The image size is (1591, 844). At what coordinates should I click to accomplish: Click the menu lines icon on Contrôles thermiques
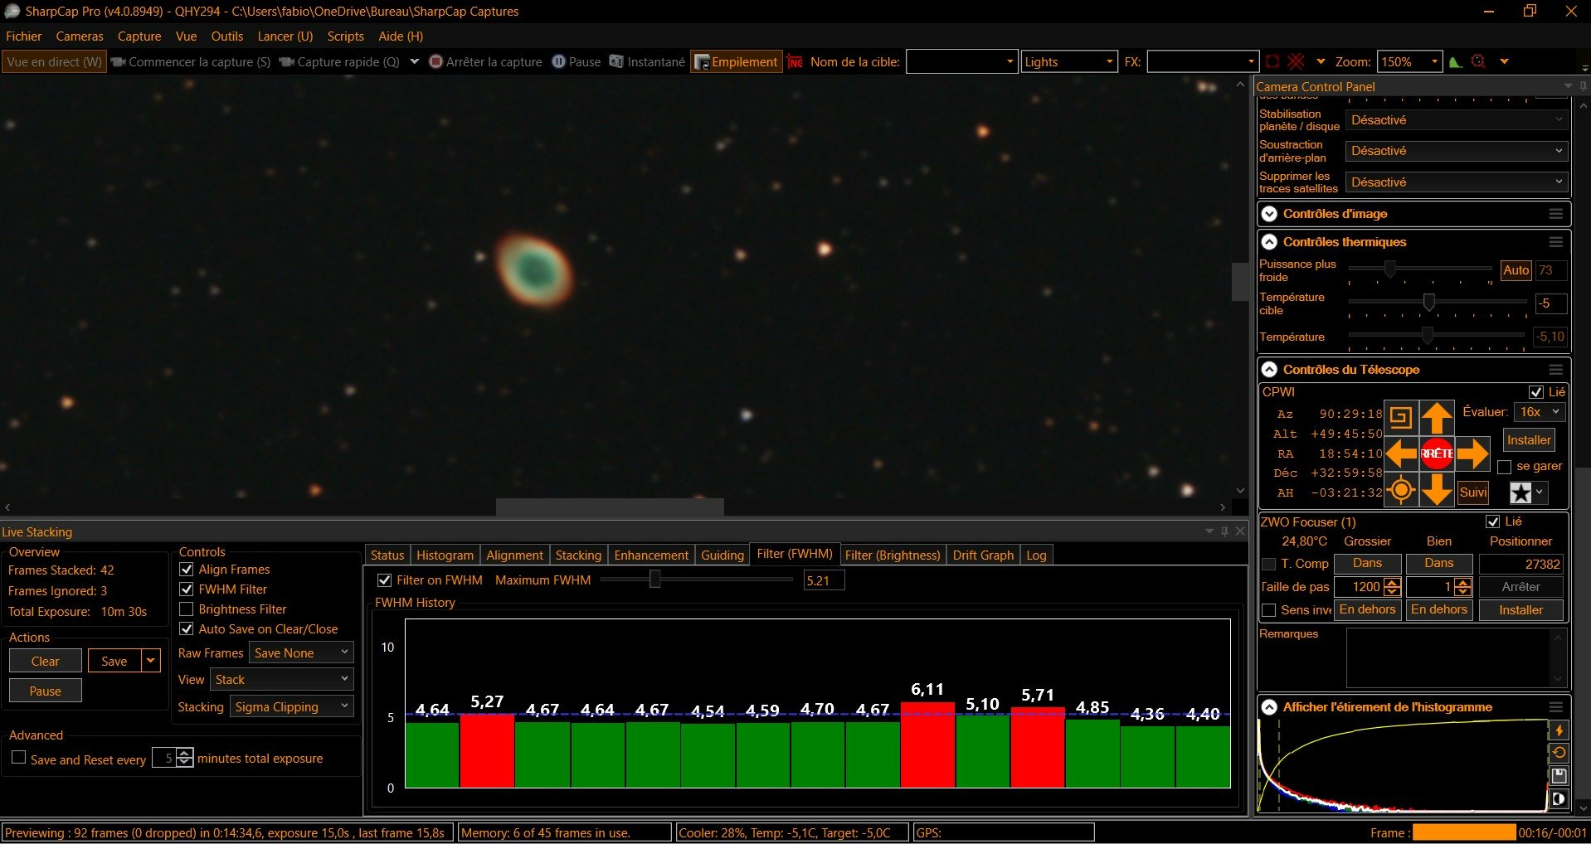(1556, 242)
